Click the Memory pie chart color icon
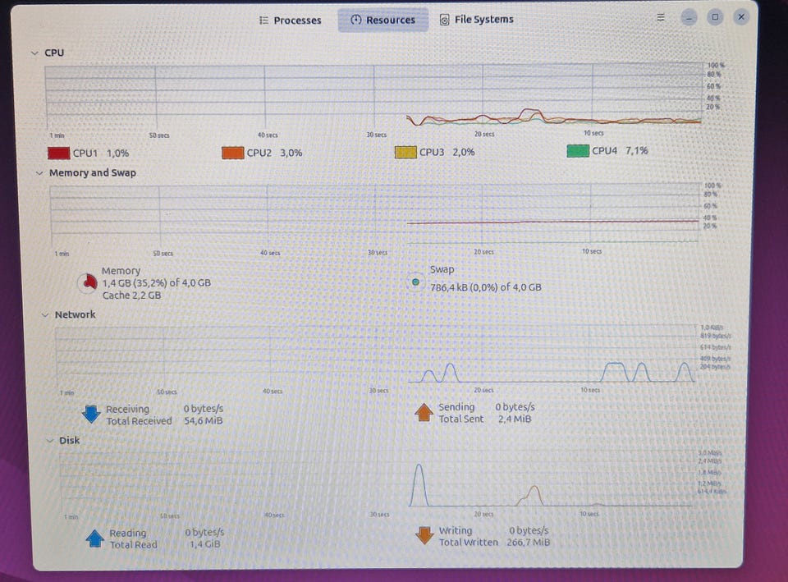 pos(88,282)
